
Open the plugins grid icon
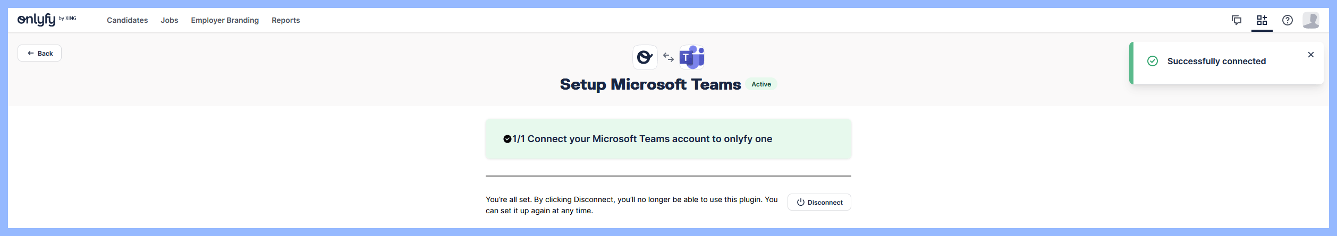pyautogui.click(x=1262, y=20)
